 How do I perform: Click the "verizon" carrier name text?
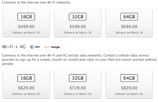tap(55, 47)
